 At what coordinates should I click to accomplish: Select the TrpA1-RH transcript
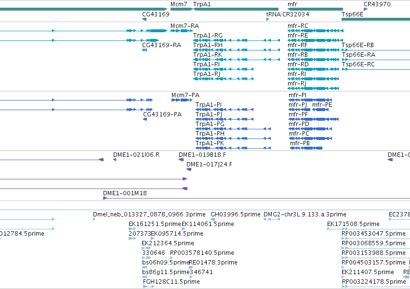[x=208, y=45]
